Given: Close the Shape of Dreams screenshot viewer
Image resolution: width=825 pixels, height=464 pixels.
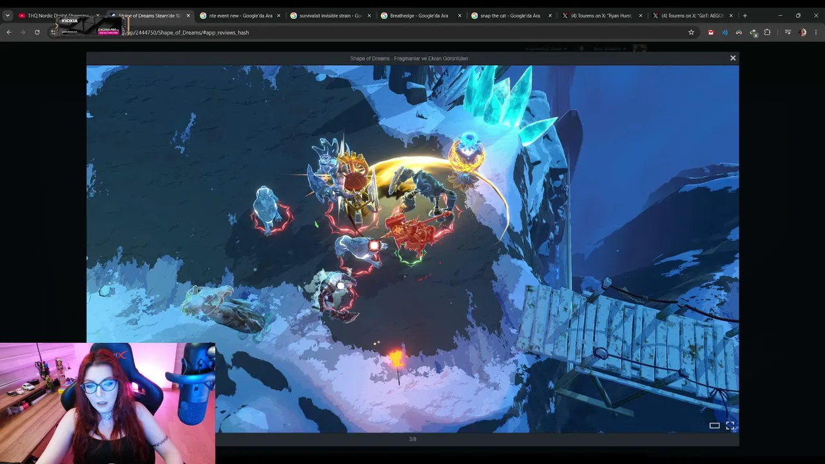Looking at the screenshot, I should tap(733, 58).
